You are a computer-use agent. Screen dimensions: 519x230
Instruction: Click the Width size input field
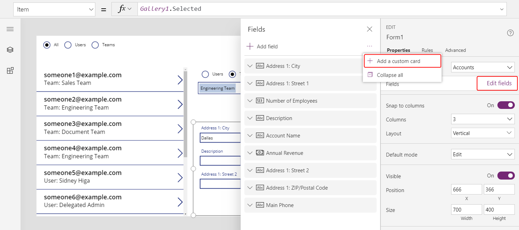click(x=466, y=209)
